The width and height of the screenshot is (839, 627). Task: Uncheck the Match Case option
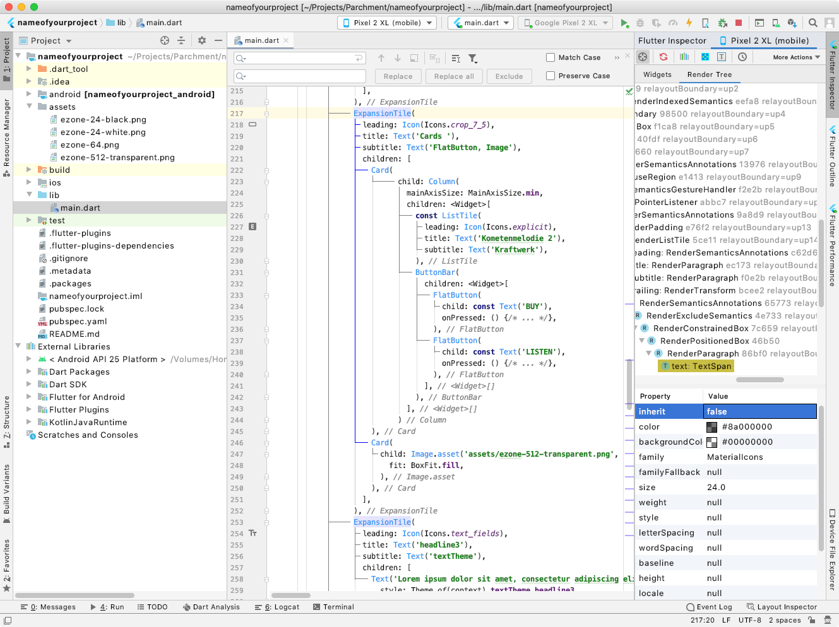(550, 57)
